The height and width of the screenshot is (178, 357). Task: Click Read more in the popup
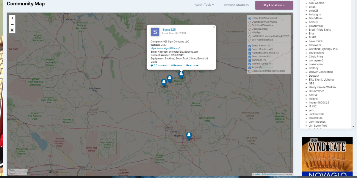(192, 65)
